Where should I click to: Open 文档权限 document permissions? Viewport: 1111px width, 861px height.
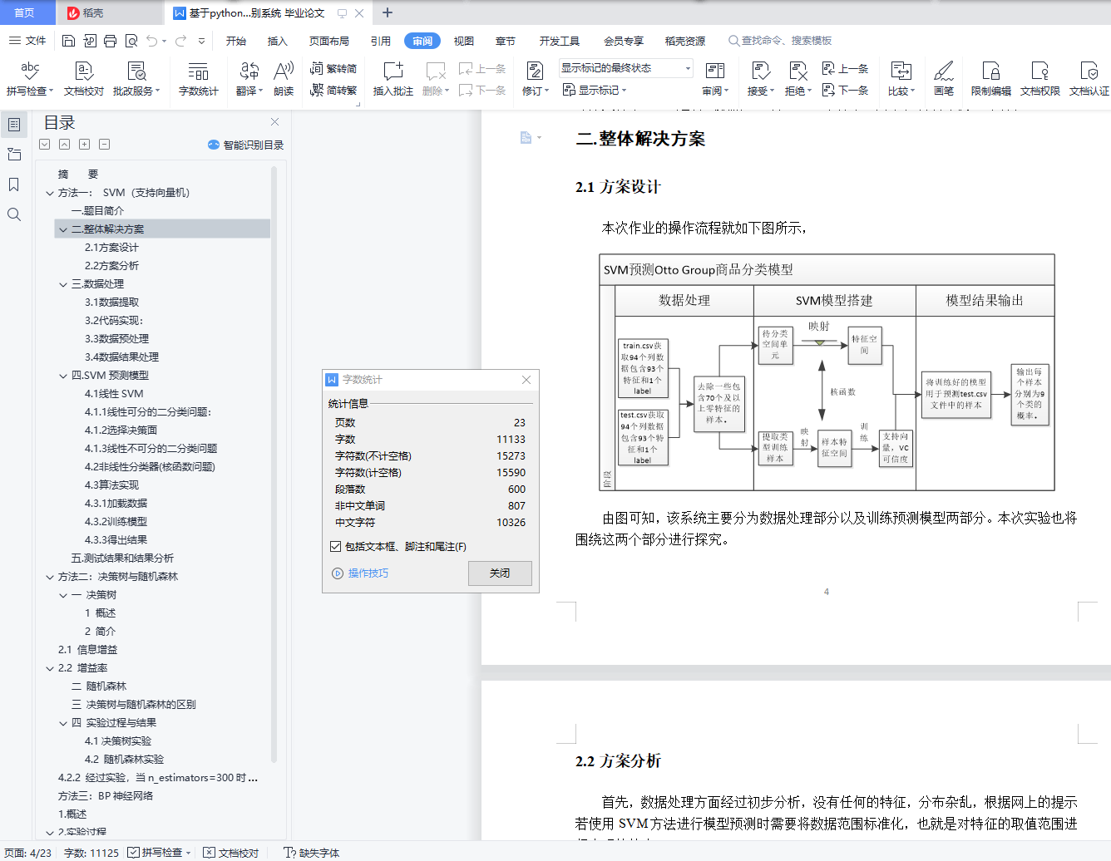click(1040, 79)
